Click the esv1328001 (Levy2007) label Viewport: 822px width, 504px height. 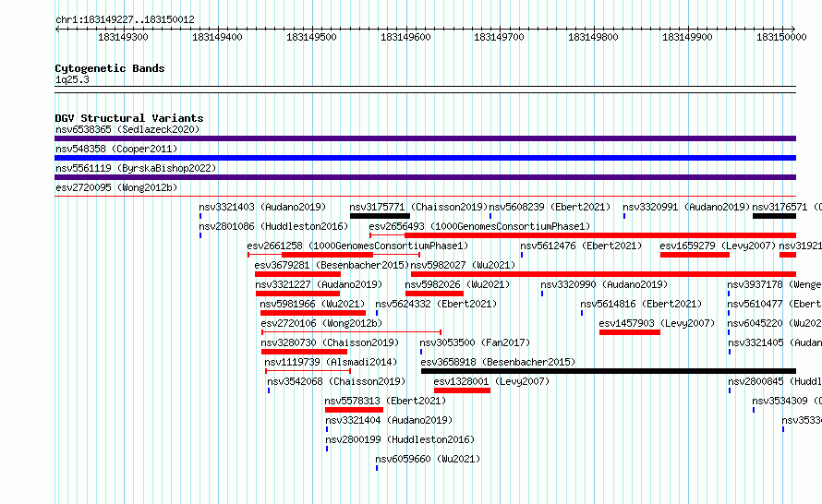pos(491,381)
